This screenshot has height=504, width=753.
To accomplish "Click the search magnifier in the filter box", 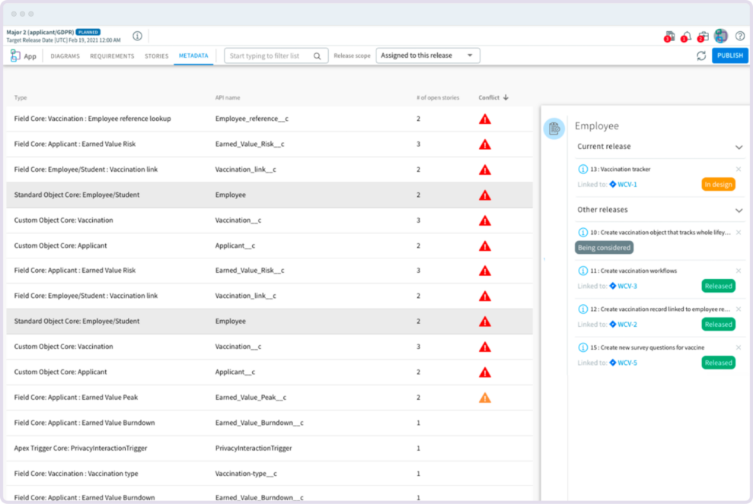I will [x=318, y=55].
